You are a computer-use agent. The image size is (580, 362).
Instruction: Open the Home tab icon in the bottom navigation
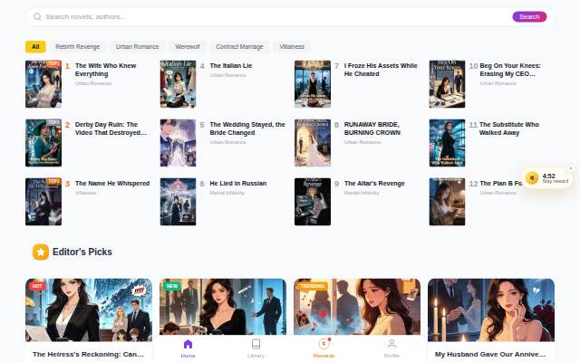pos(188,344)
